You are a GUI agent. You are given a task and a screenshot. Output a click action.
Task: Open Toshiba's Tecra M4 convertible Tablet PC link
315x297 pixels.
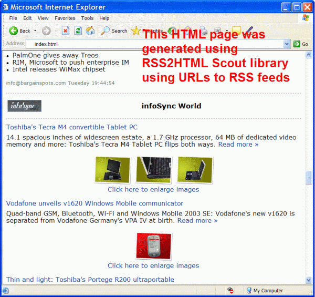click(x=72, y=127)
